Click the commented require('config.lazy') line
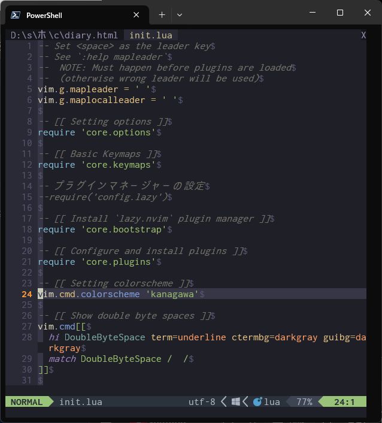Viewport: 382px width, 423px height. click(x=103, y=197)
